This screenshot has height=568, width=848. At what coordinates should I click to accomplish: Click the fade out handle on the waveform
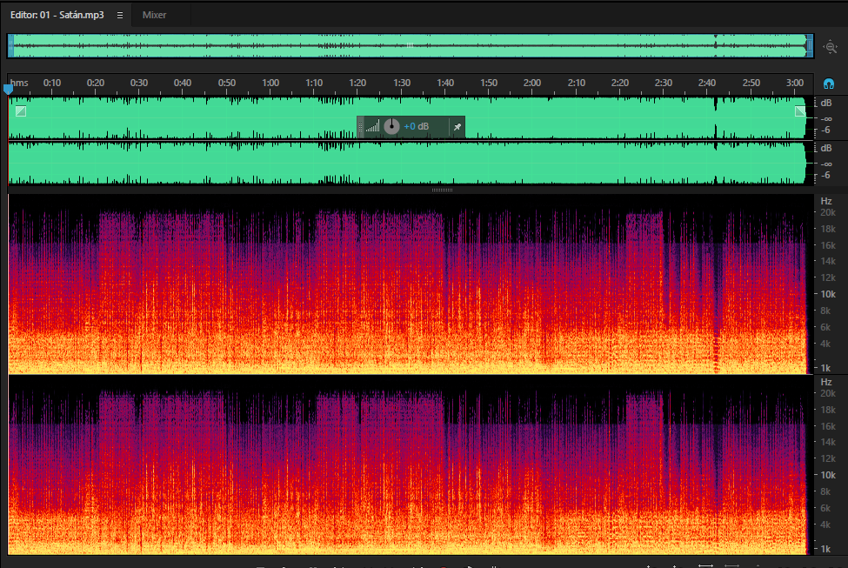800,110
